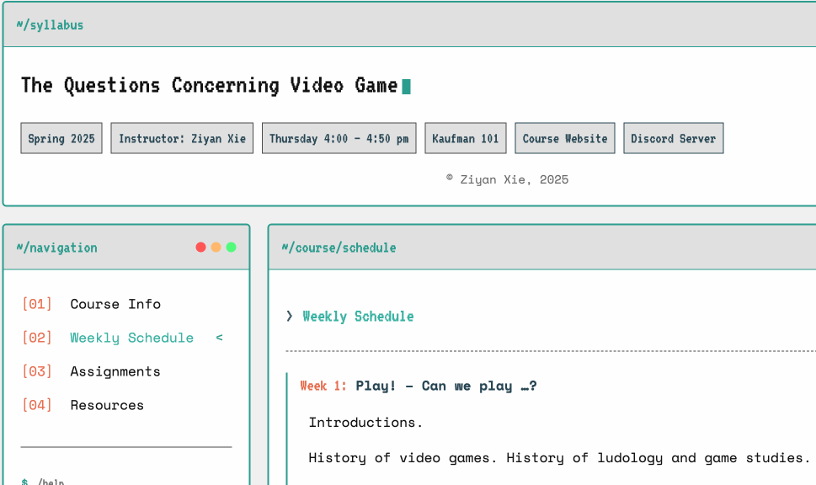Open the Course Website
The width and height of the screenshot is (816, 485).
(564, 138)
